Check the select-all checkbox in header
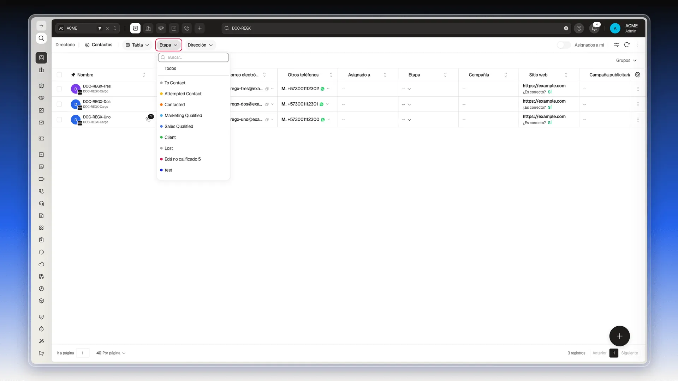The width and height of the screenshot is (678, 381). pos(59,75)
